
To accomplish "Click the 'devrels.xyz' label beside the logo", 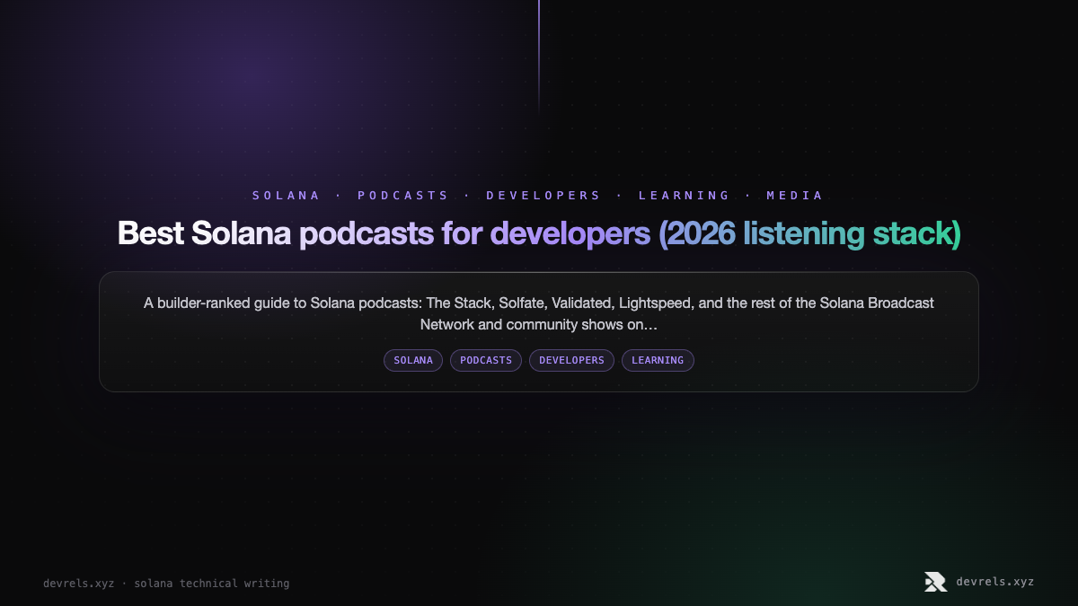I will click(995, 582).
